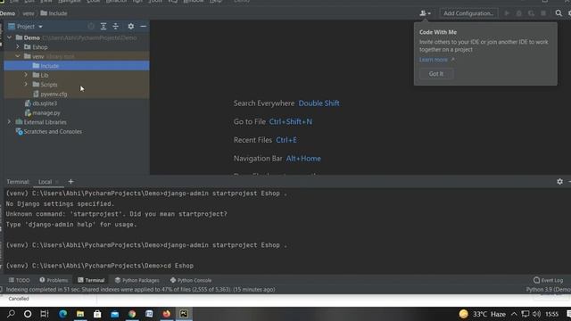Open the TODO tool window tab

[x=20, y=280]
